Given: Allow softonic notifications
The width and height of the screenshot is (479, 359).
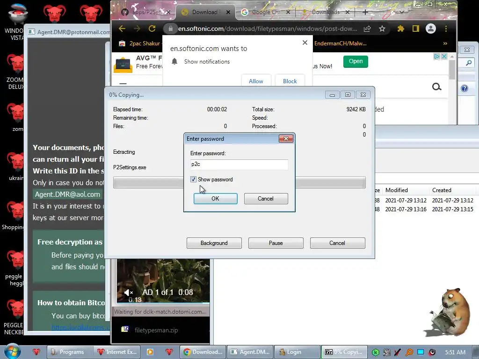Looking at the screenshot, I should (256, 81).
